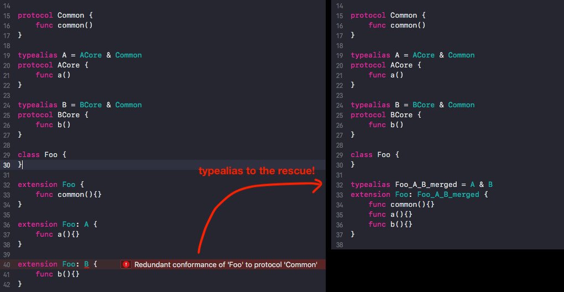
Task: Click the red error icon on line 40
Action: click(126, 265)
